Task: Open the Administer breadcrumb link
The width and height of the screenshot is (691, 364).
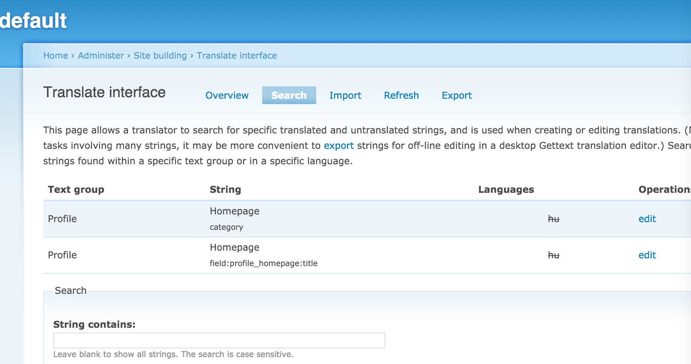Action: coord(101,56)
